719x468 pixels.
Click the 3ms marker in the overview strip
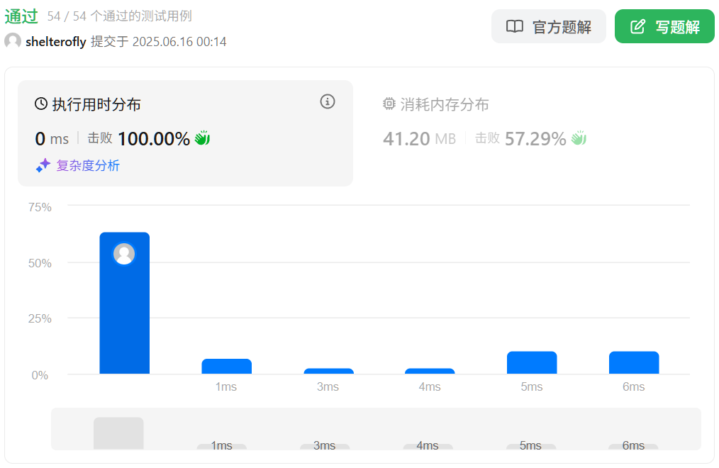[x=325, y=446]
